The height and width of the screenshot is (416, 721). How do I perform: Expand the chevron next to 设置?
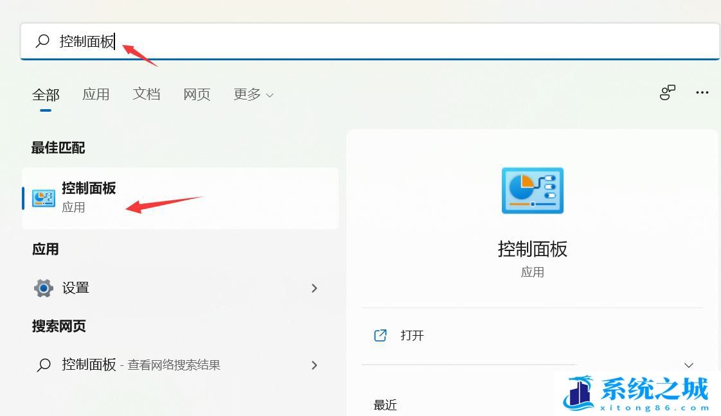[314, 288]
